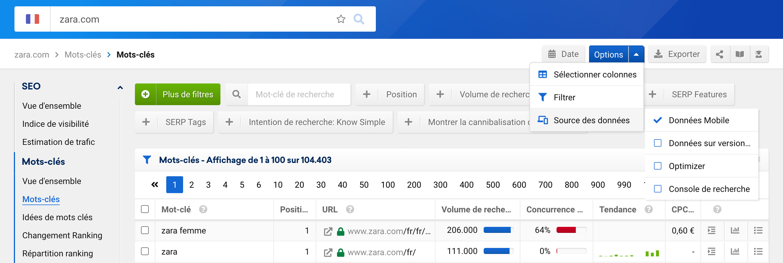This screenshot has height=263, width=783.
Task: Go to zara.com breadcrumb
Action: click(32, 55)
